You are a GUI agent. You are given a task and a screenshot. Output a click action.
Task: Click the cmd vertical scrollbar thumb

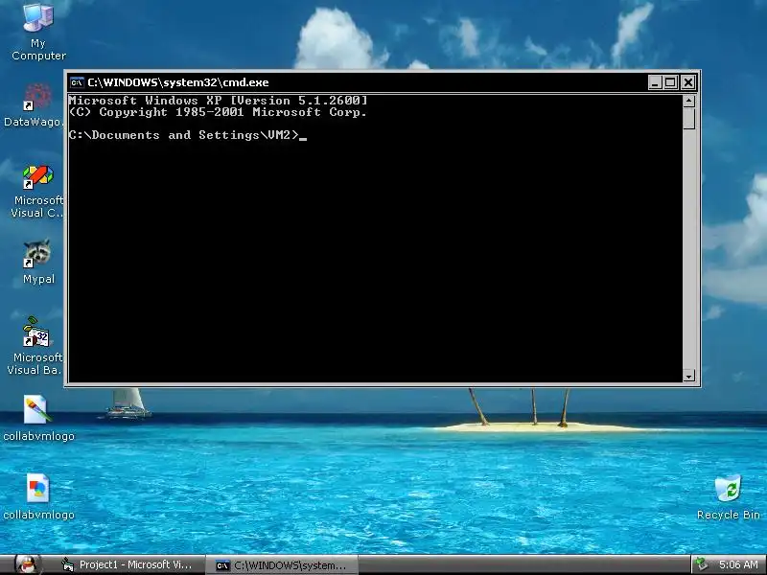(688, 118)
